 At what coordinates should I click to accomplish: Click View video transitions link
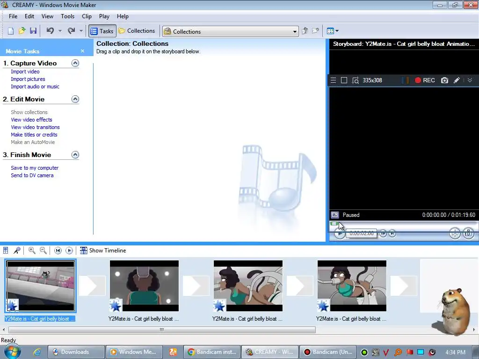[x=35, y=127]
